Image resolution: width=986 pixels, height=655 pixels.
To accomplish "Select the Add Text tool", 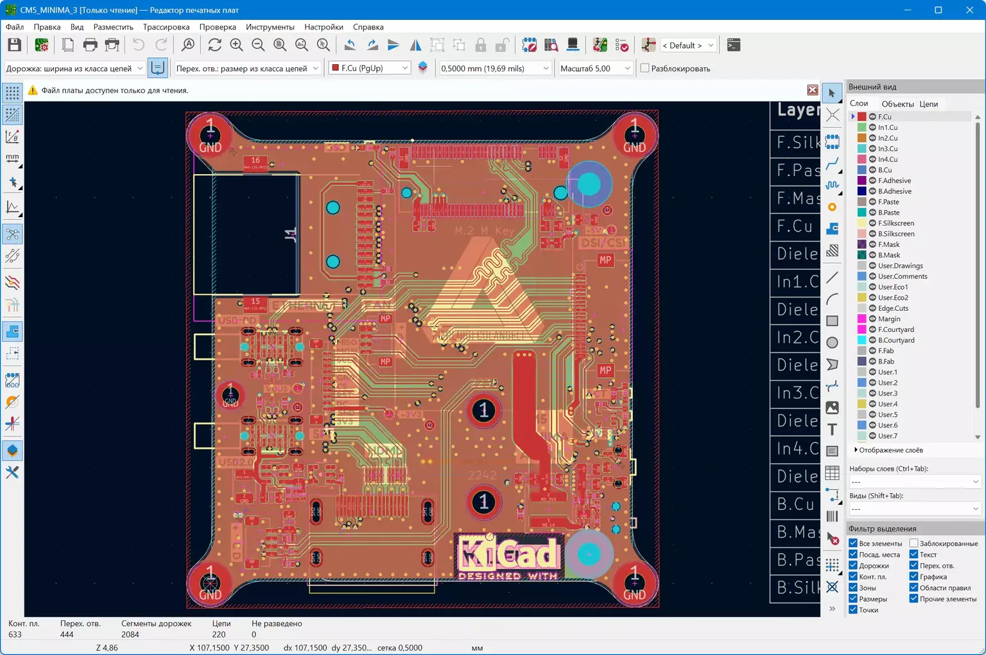I will 832,430.
